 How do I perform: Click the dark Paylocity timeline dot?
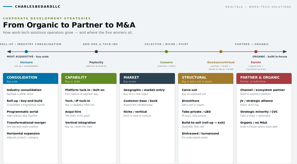96,52
